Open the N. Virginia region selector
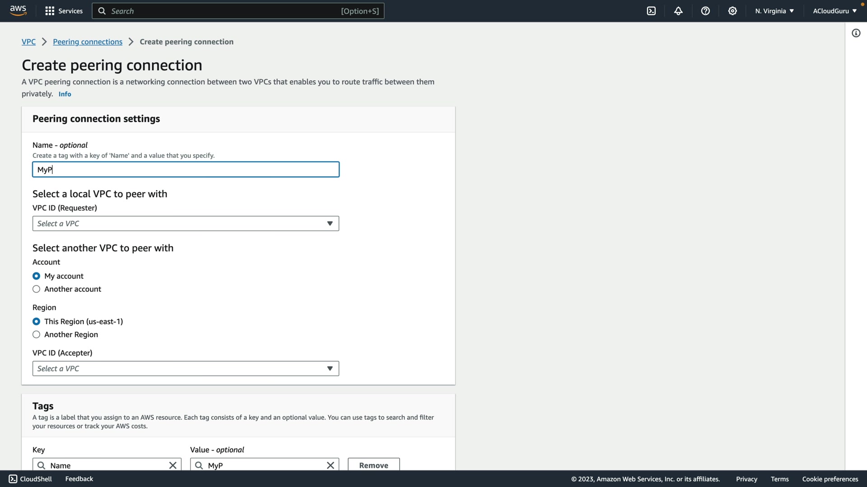This screenshot has height=487, width=867. 774,11
